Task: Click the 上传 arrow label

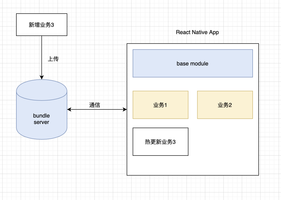Action: 53,59
